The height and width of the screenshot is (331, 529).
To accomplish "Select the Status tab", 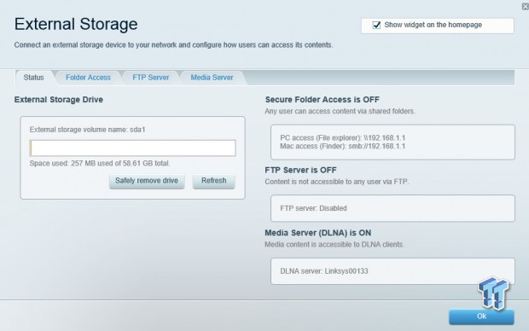I will [x=34, y=78].
